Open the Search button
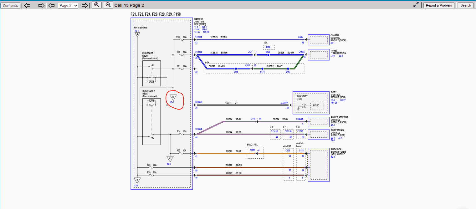 point(466,5)
